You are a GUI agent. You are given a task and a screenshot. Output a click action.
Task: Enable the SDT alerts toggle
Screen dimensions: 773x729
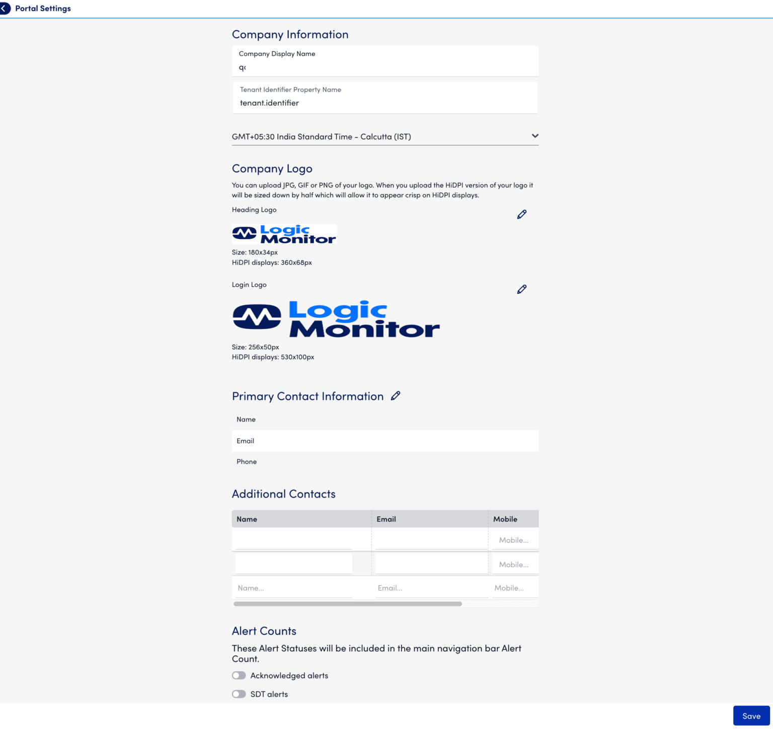tap(239, 694)
